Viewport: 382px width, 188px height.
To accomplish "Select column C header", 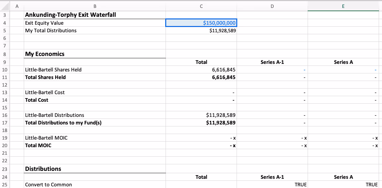I will (x=201, y=7).
